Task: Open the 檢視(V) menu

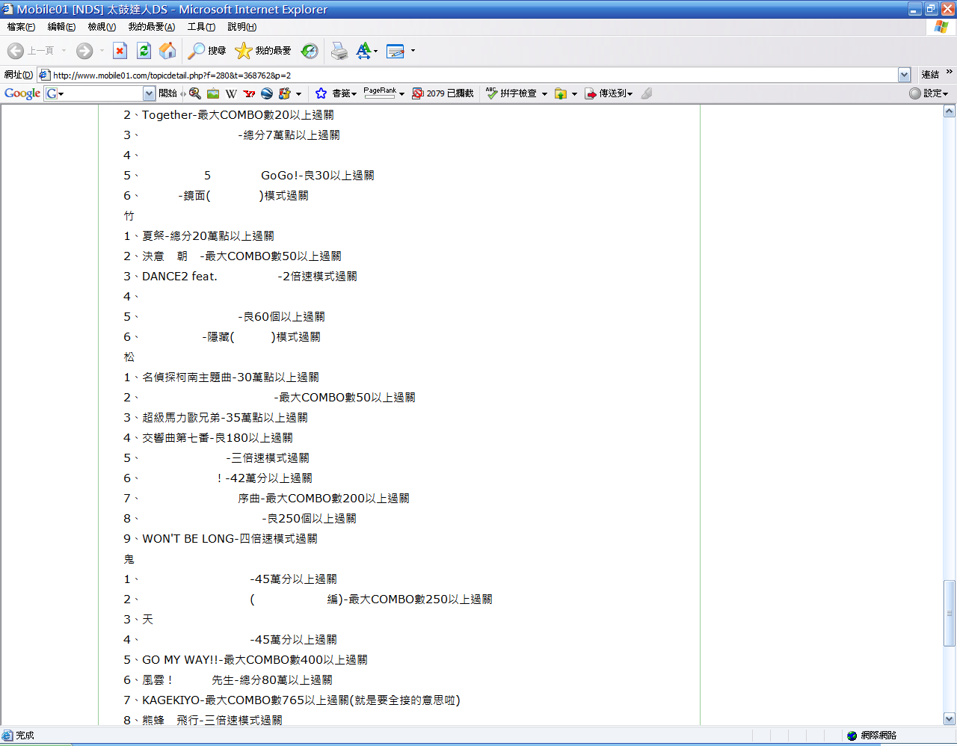Action: coord(102,27)
